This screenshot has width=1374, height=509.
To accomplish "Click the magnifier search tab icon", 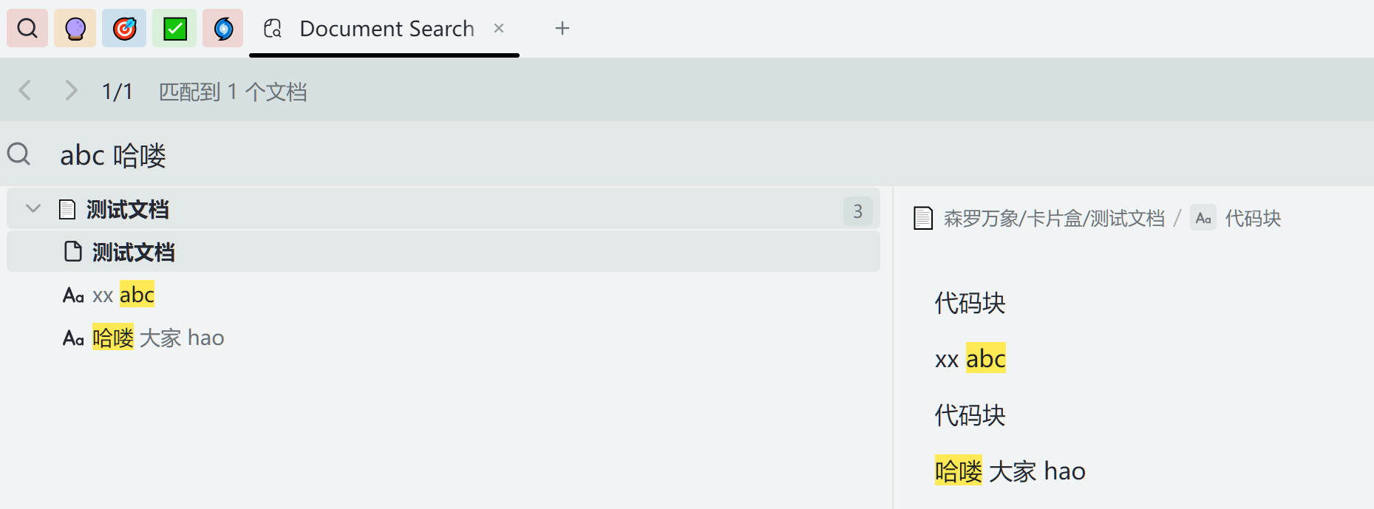I will [27, 29].
